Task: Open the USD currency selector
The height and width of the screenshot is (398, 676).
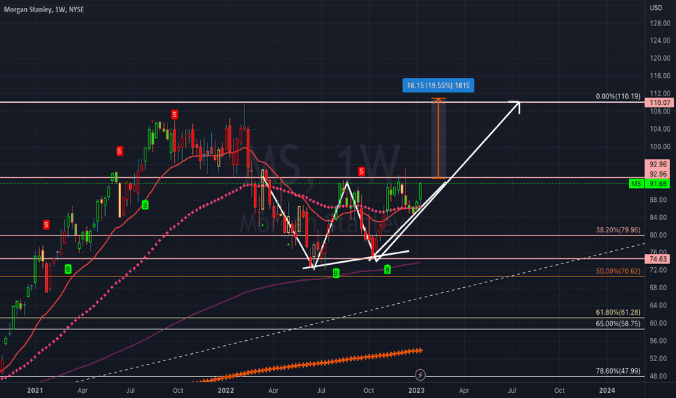Action: coord(656,8)
